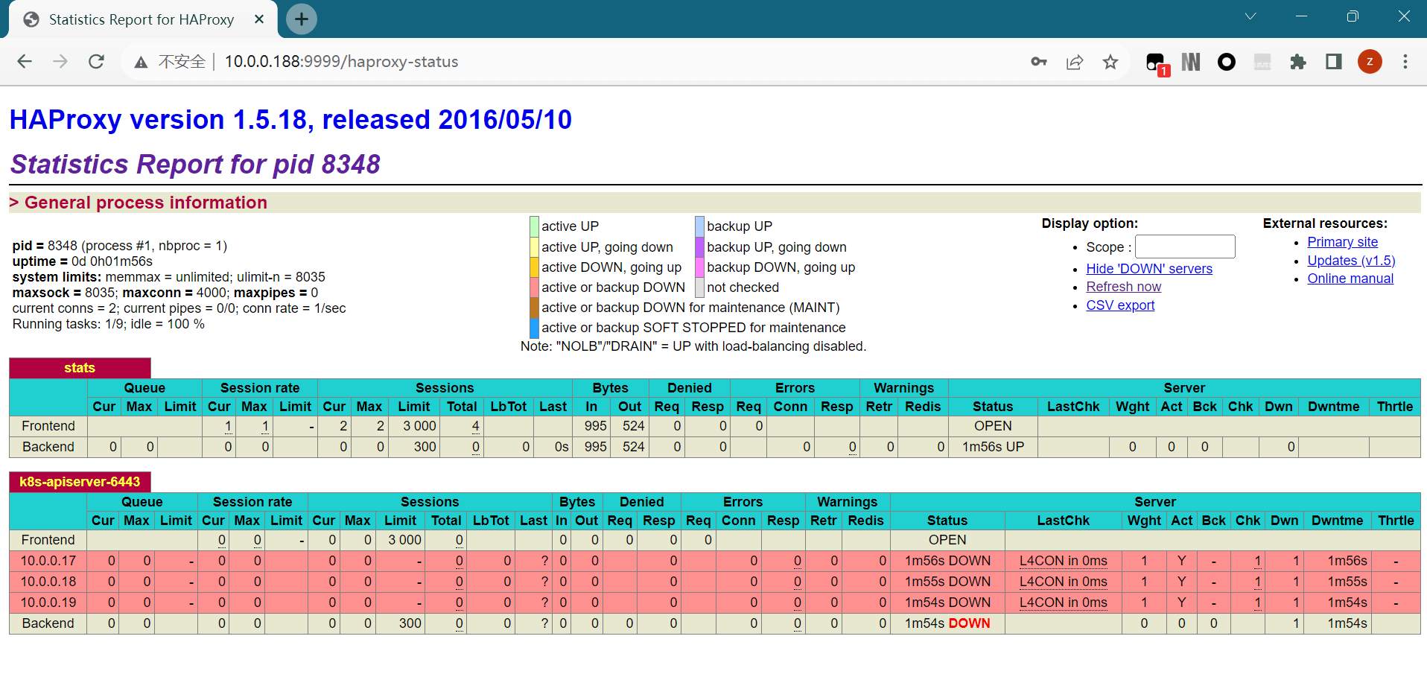This screenshot has width=1427, height=677.
Task: Select the Statistics Report for HAProxy tab
Action: 142,19
